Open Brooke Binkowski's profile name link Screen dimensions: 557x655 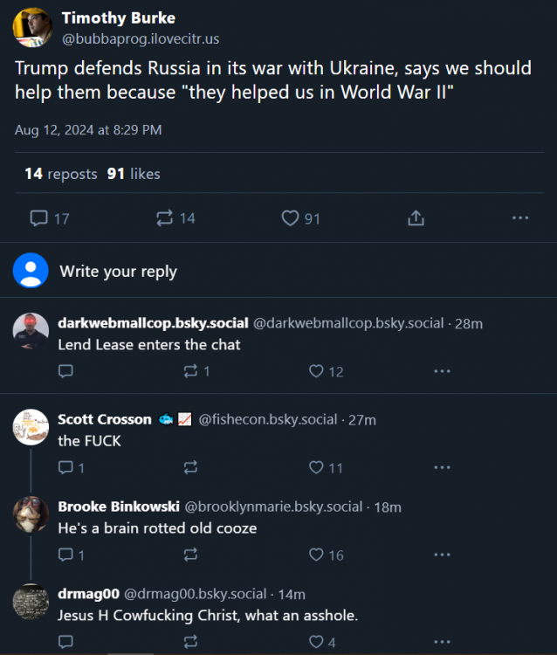coord(119,507)
